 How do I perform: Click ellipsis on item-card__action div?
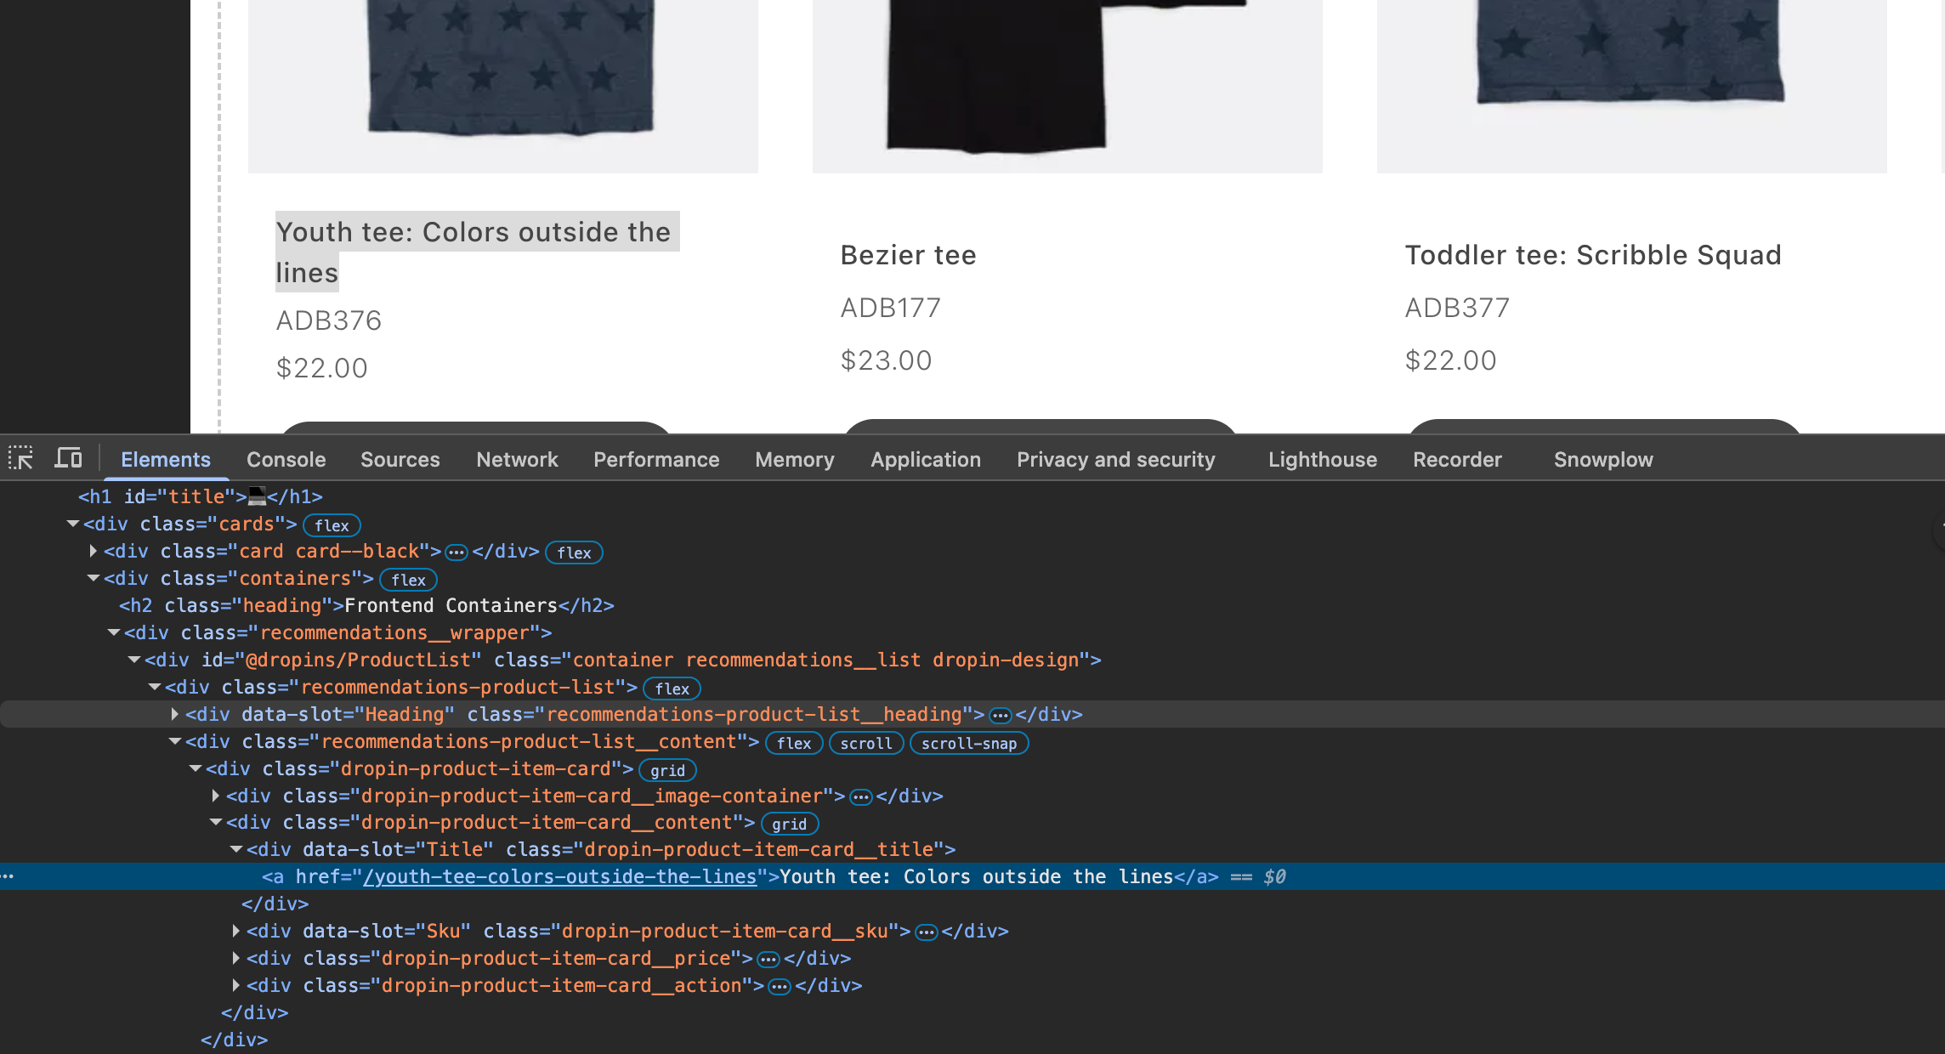[x=779, y=987]
